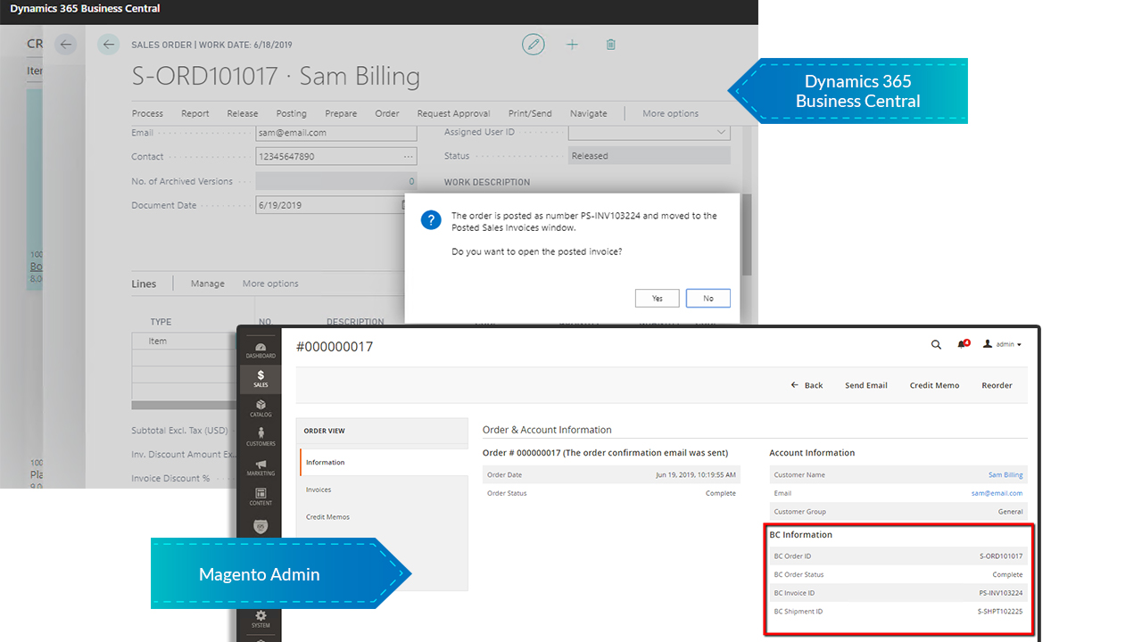Edit the sales order with the pencil icon
This screenshot has width=1142, height=642.
pos(533,44)
